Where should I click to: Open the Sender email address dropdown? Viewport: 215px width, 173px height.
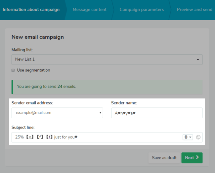coord(57,113)
